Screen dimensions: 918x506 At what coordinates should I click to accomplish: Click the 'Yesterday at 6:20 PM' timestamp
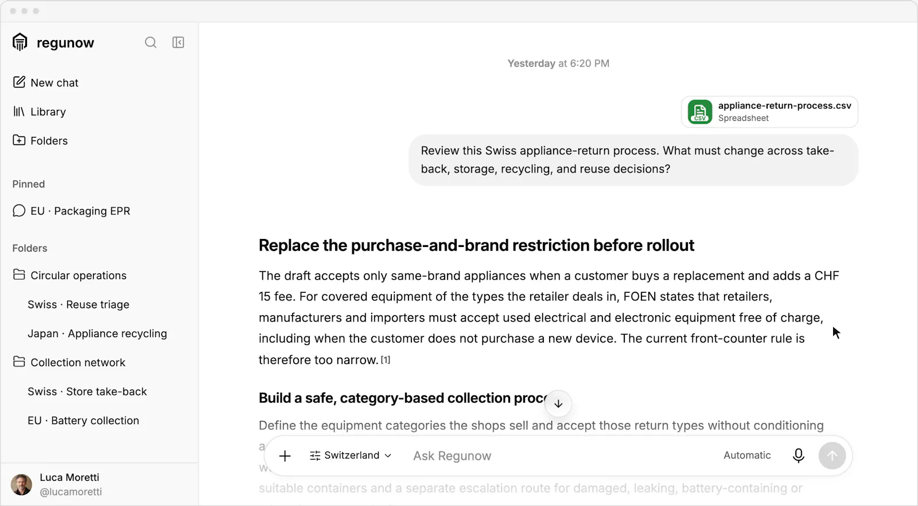click(558, 63)
